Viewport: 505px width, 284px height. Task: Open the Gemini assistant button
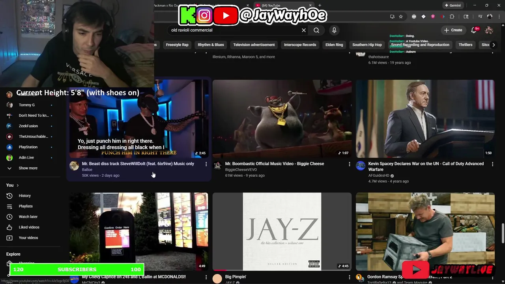453,6
